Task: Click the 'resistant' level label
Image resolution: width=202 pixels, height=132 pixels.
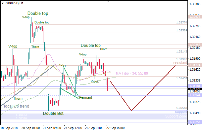Action: click(x=180, y=62)
